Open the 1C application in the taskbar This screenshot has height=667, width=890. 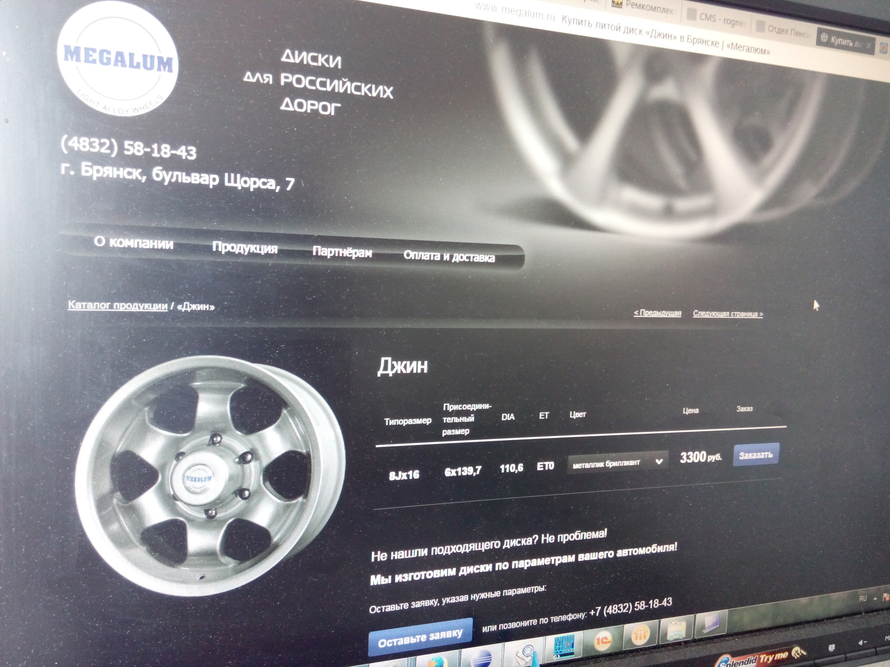pyautogui.click(x=602, y=641)
